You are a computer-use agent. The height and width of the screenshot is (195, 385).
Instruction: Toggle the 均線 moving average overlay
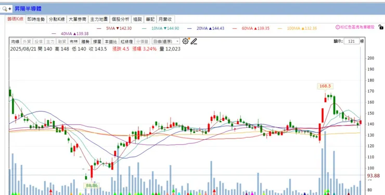(15, 41)
